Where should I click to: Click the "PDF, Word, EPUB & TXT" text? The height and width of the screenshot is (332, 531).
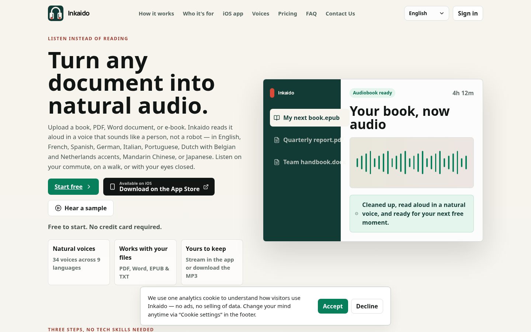pyautogui.click(x=144, y=273)
